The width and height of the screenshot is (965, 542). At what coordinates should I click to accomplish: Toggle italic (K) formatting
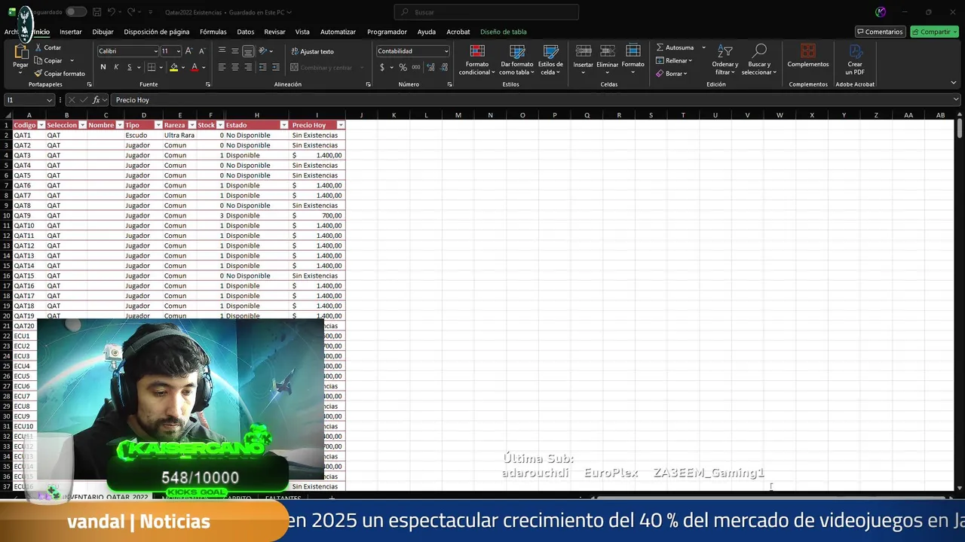(x=116, y=67)
